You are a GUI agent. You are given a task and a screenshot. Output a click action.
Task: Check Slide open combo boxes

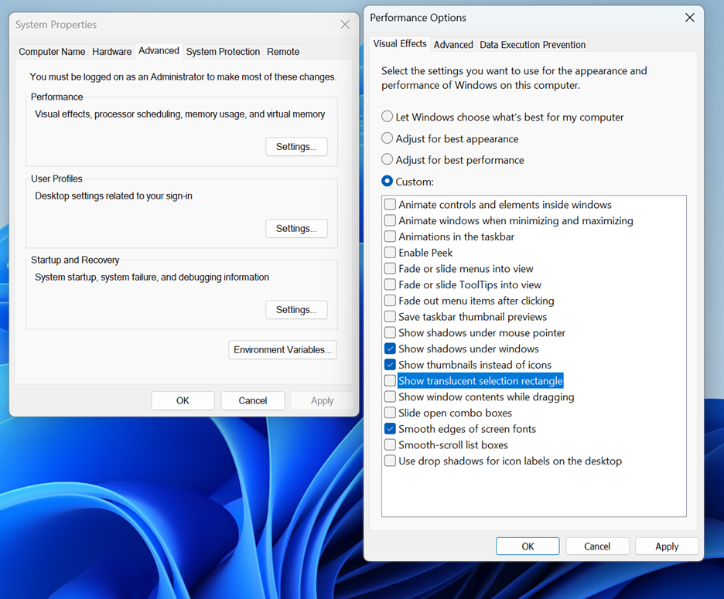390,413
